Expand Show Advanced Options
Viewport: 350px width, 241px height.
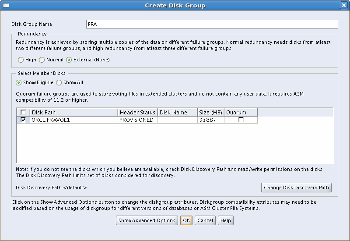point(147,220)
